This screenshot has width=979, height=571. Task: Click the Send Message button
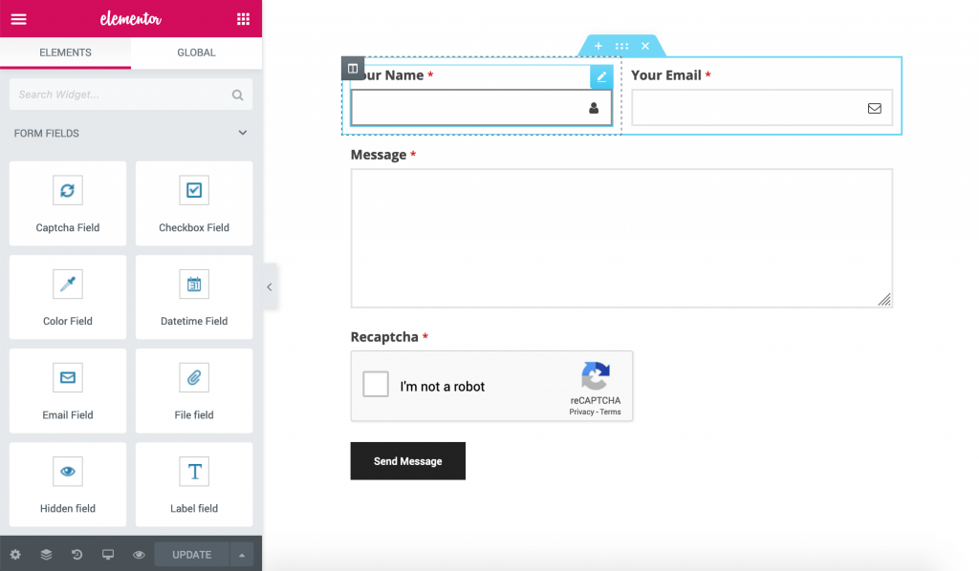[x=407, y=460]
